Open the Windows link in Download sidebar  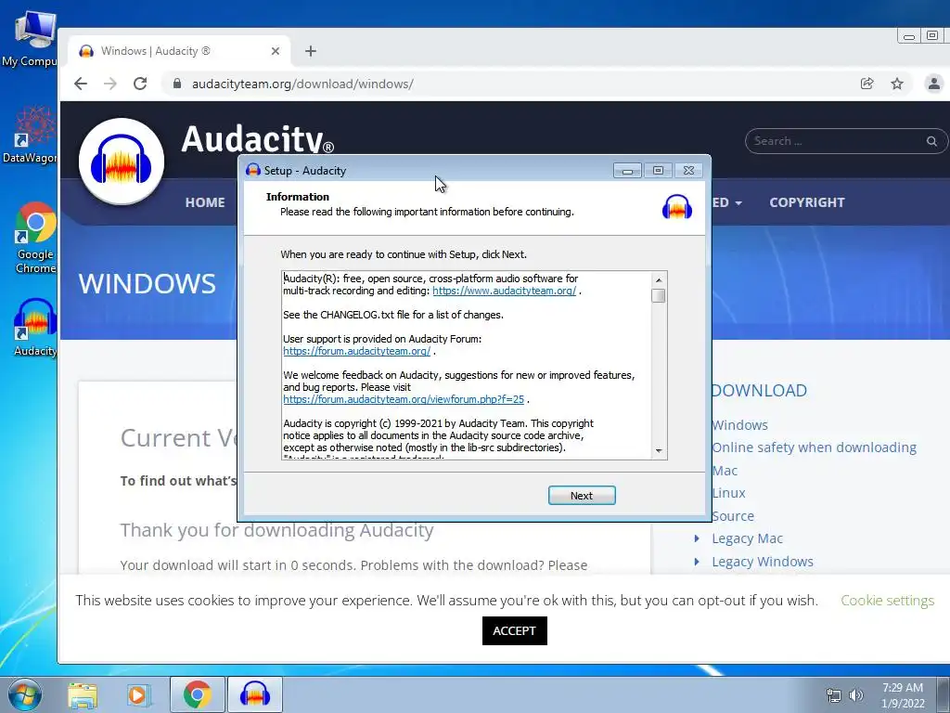(x=739, y=425)
